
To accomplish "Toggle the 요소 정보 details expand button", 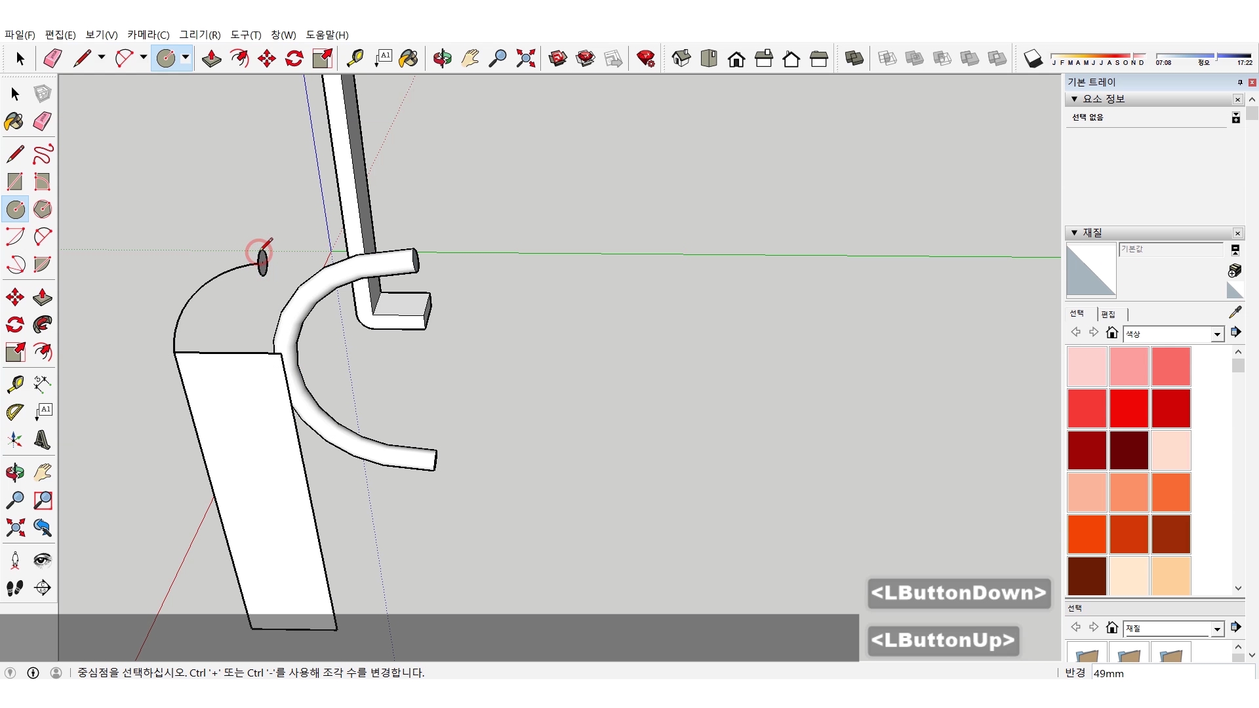I will tap(1235, 117).
